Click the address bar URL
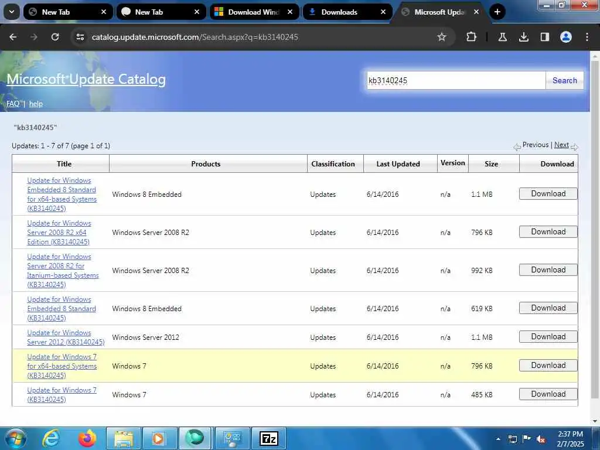 [195, 37]
